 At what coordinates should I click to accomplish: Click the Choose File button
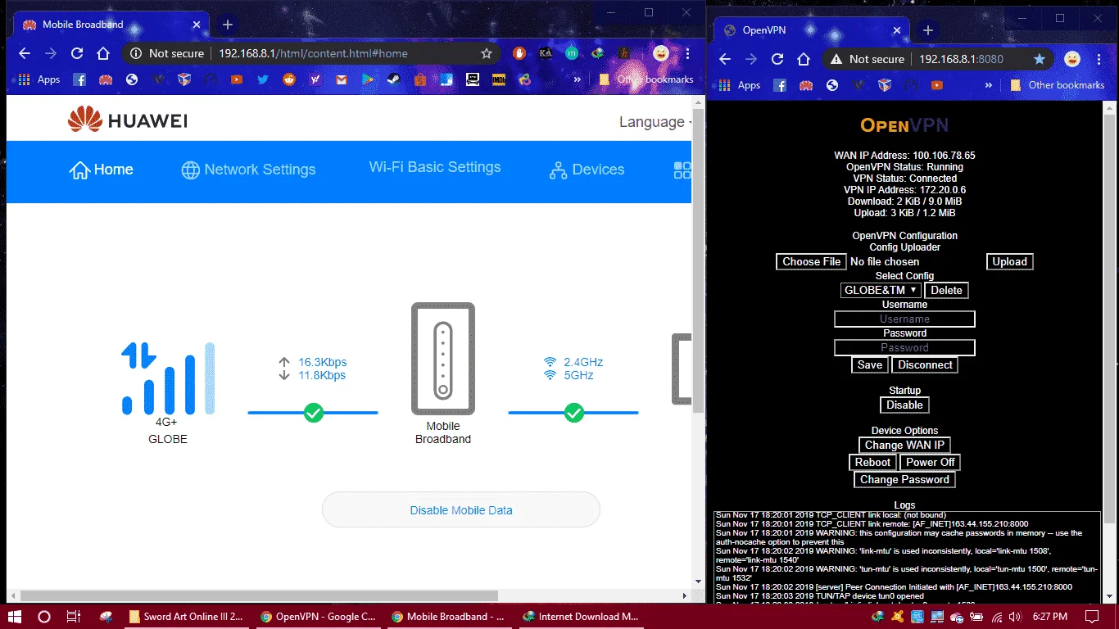(x=811, y=262)
